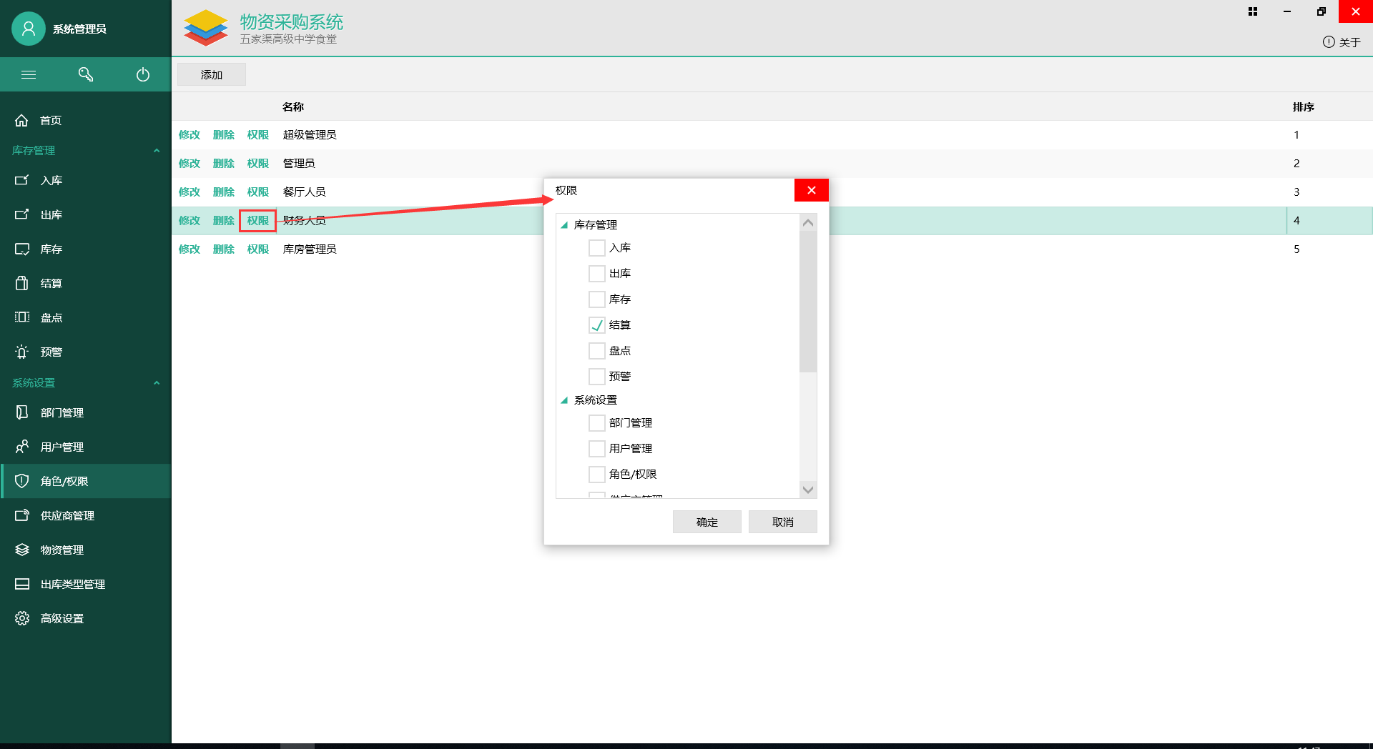Uncheck the 结算 permission checkbox
The height and width of the screenshot is (749, 1373).
pyautogui.click(x=596, y=325)
